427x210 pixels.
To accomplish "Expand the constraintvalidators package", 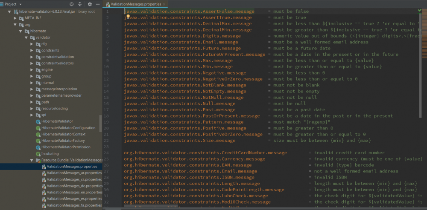I will pyautogui.click(x=32, y=63).
